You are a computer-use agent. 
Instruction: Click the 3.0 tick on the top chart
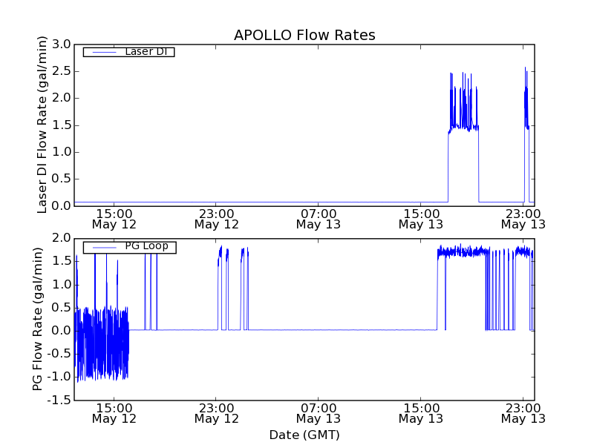[x=62, y=44]
